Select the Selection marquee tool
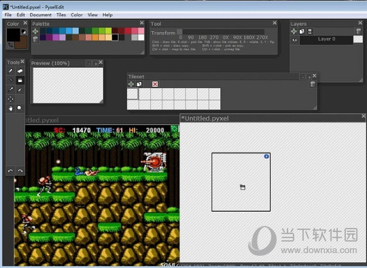 pos(10,99)
